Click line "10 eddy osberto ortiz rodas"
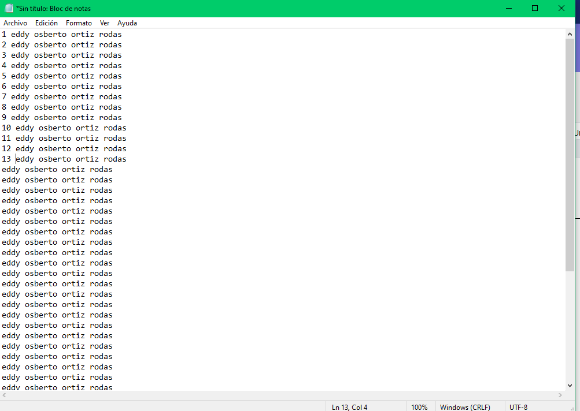580x411 pixels. [64, 128]
